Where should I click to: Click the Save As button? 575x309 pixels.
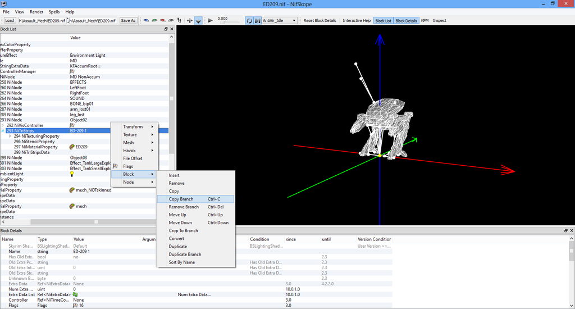pyautogui.click(x=128, y=21)
